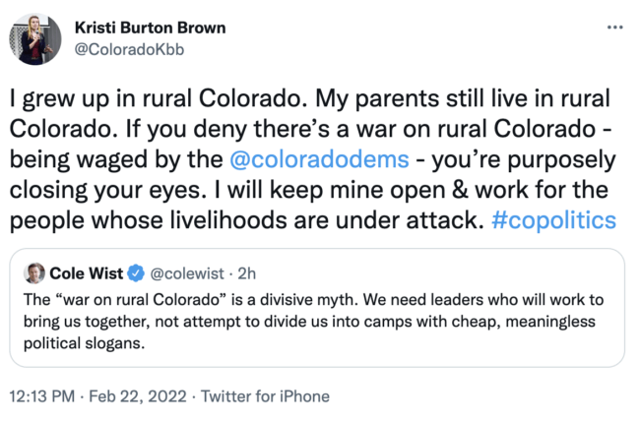Click the Feb 22, 2022 date
This screenshot has width=640, height=422.
[143, 396]
